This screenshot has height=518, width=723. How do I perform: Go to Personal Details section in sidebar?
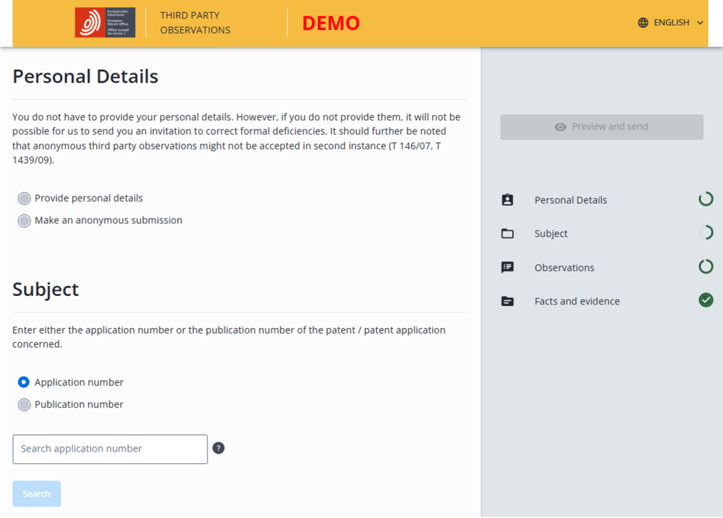pyautogui.click(x=570, y=200)
